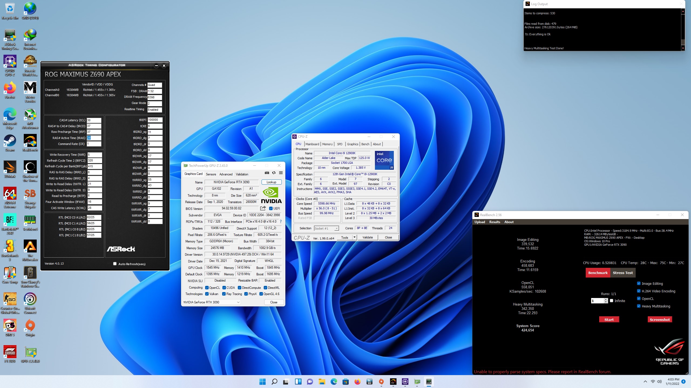This screenshot has width=691, height=388.
Task: Open the TestMem5 desktop shortcut
Action: [x=30, y=222]
